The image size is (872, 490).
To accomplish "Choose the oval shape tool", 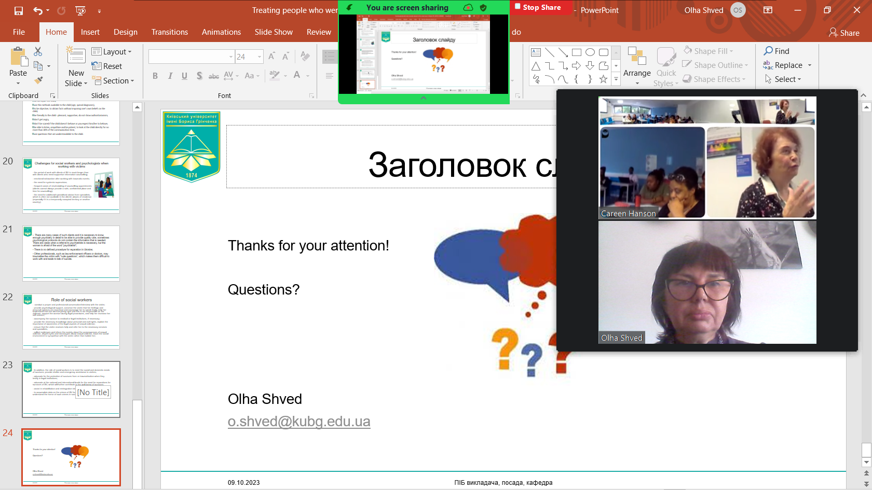I will [x=590, y=52].
